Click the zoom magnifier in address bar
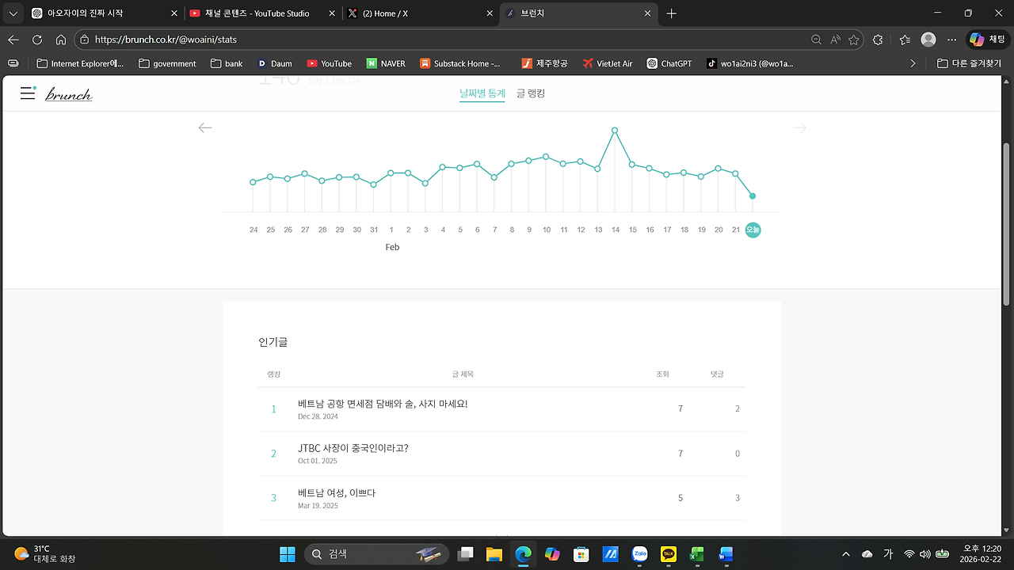Image resolution: width=1014 pixels, height=570 pixels. click(x=816, y=40)
